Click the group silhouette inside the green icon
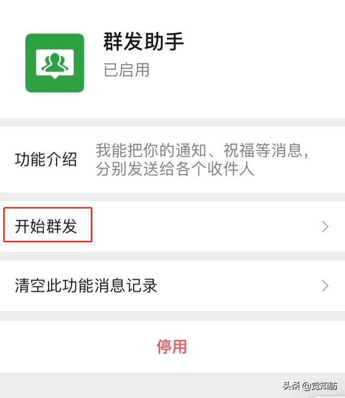The image size is (345, 398). 55,62
